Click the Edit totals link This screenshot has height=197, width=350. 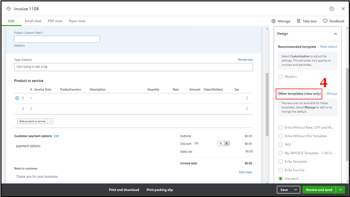(x=246, y=172)
